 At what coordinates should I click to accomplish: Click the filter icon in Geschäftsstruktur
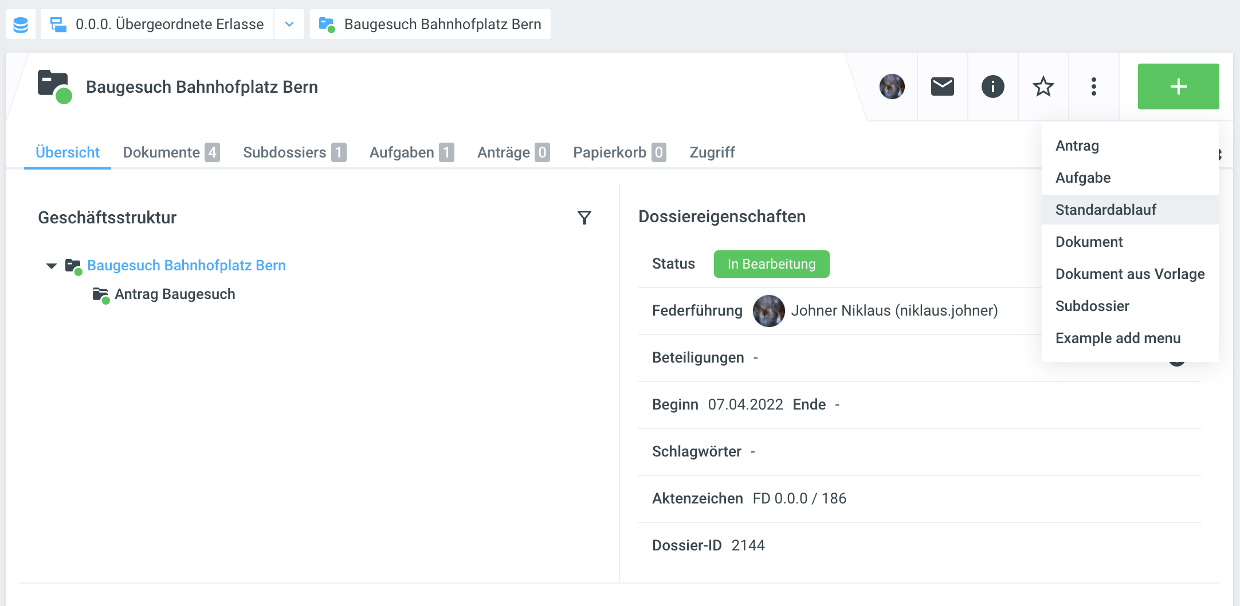(x=584, y=218)
